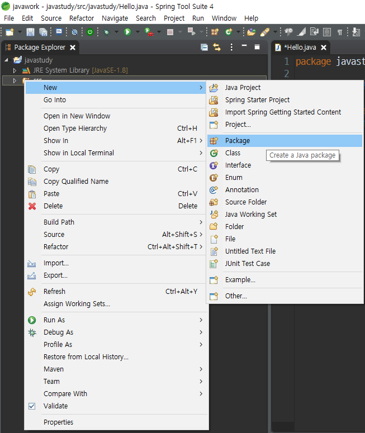Expand the JRE System Library node
The height and width of the screenshot is (433, 365).
tap(15, 71)
